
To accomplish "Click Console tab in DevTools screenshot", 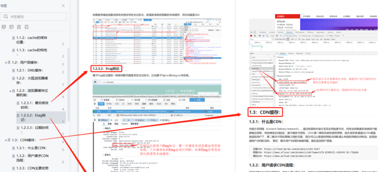I will click(272, 32).
